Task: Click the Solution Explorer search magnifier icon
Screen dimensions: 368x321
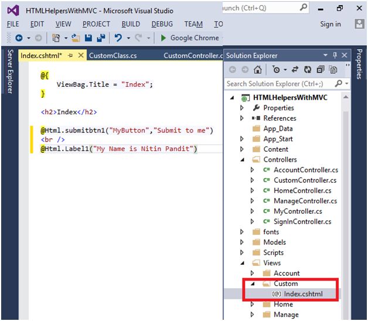Action: coord(339,84)
